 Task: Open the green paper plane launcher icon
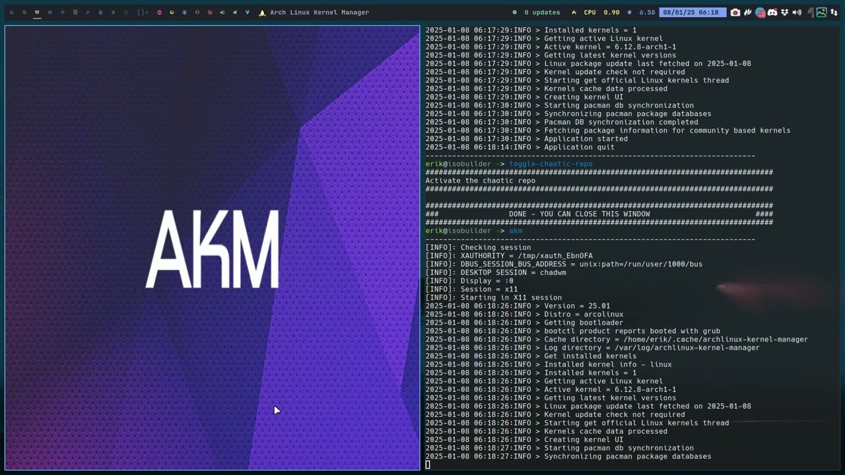point(234,13)
